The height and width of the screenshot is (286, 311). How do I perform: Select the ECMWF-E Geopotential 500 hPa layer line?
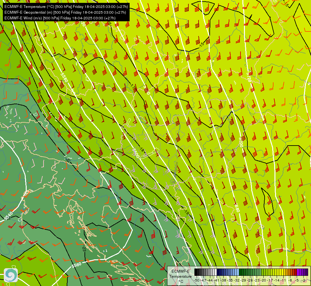tap(65, 12)
